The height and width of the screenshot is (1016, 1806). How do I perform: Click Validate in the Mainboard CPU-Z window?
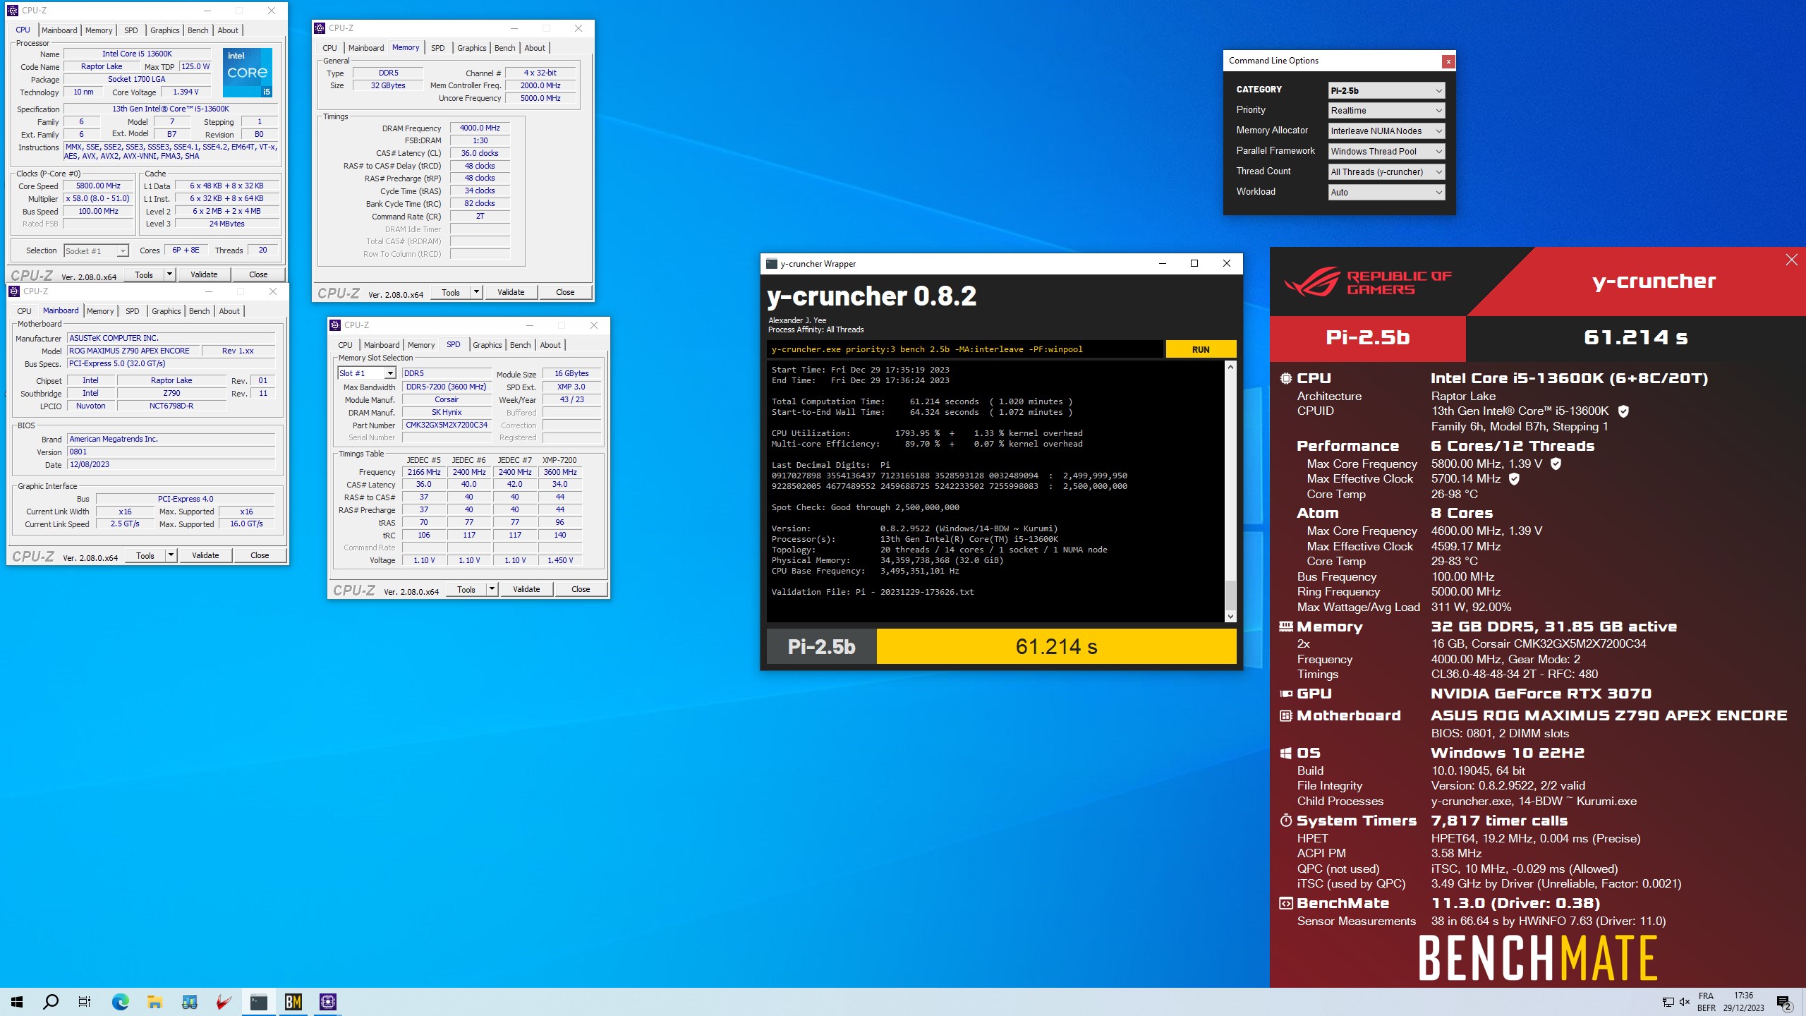pyautogui.click(x=205, y=555)
